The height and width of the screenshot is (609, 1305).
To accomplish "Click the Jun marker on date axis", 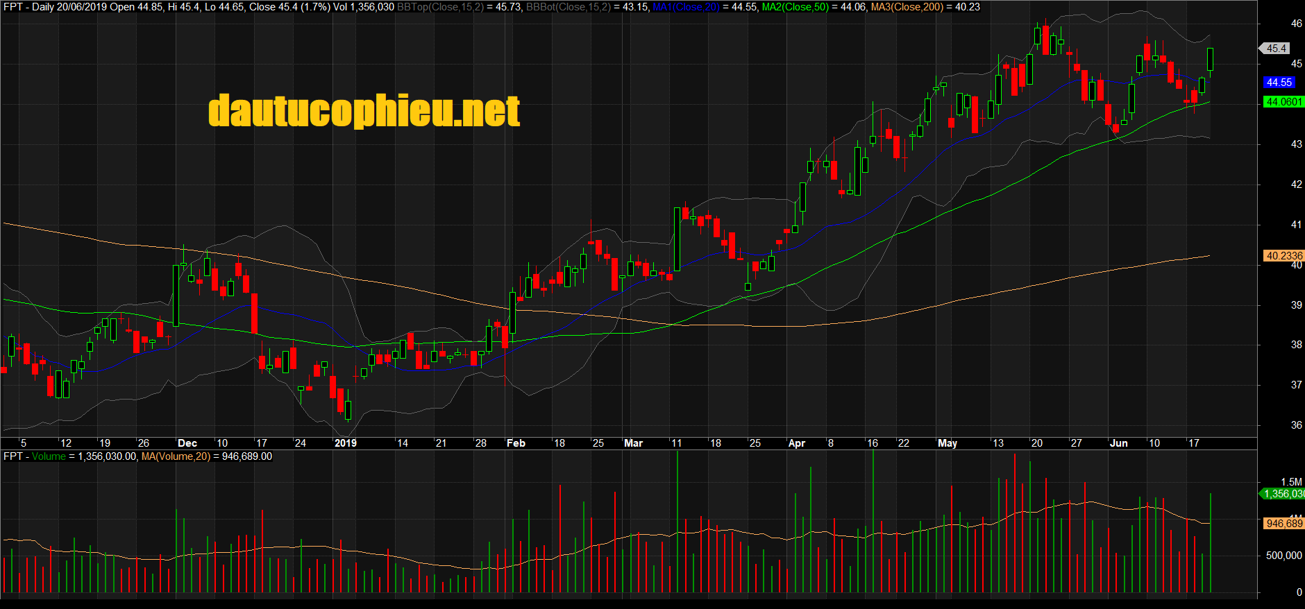I will click(x=1118, y=443).
